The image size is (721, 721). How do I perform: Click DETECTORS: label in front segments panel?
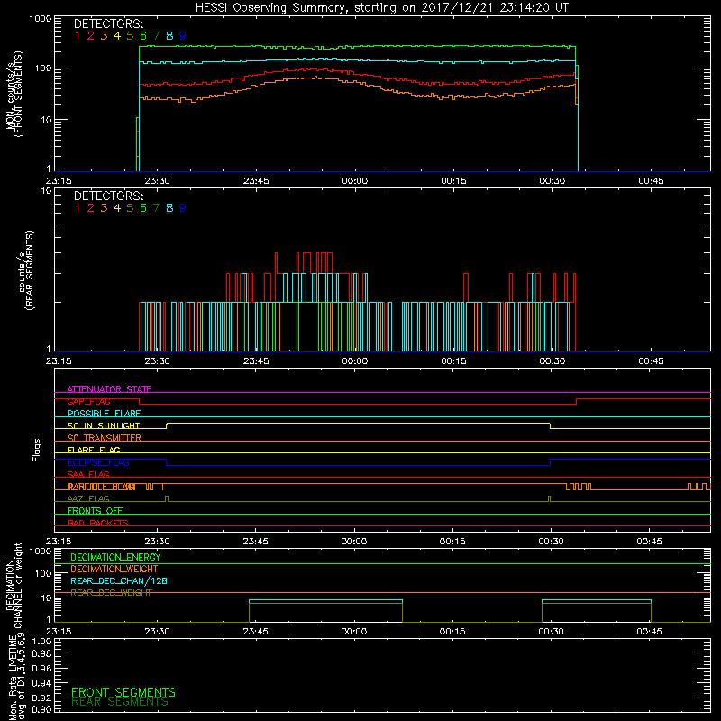click(109, 23)
